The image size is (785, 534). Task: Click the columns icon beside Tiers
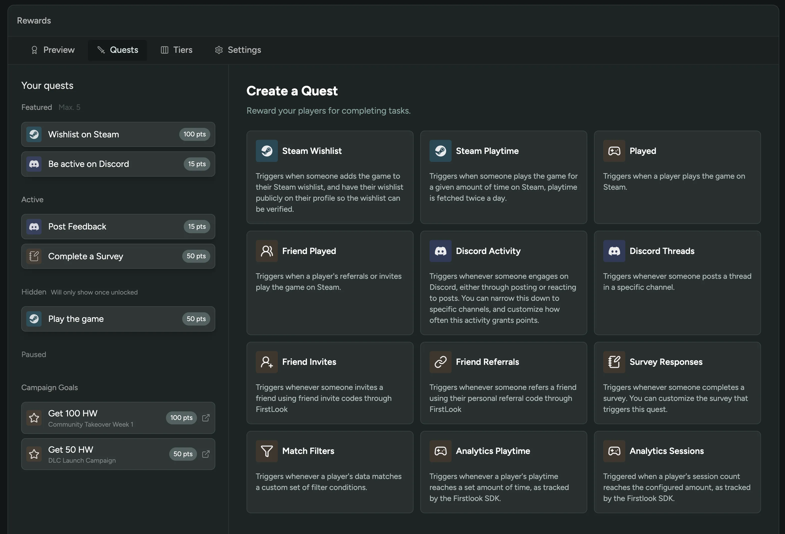tap(164, 50)
